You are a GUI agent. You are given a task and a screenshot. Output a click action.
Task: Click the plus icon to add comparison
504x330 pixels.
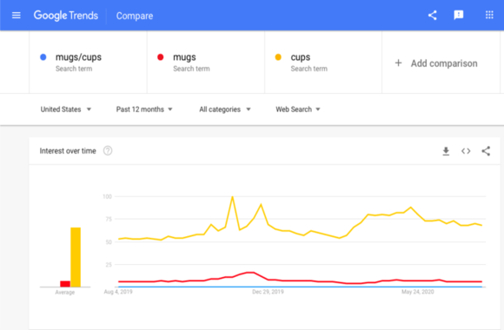398,63
